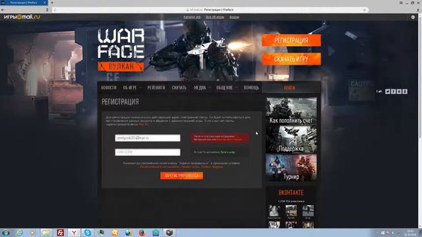Open Рейтинги menu item
Image resolution: width=422 pixels, height=237 pixels.
(156, 88)
